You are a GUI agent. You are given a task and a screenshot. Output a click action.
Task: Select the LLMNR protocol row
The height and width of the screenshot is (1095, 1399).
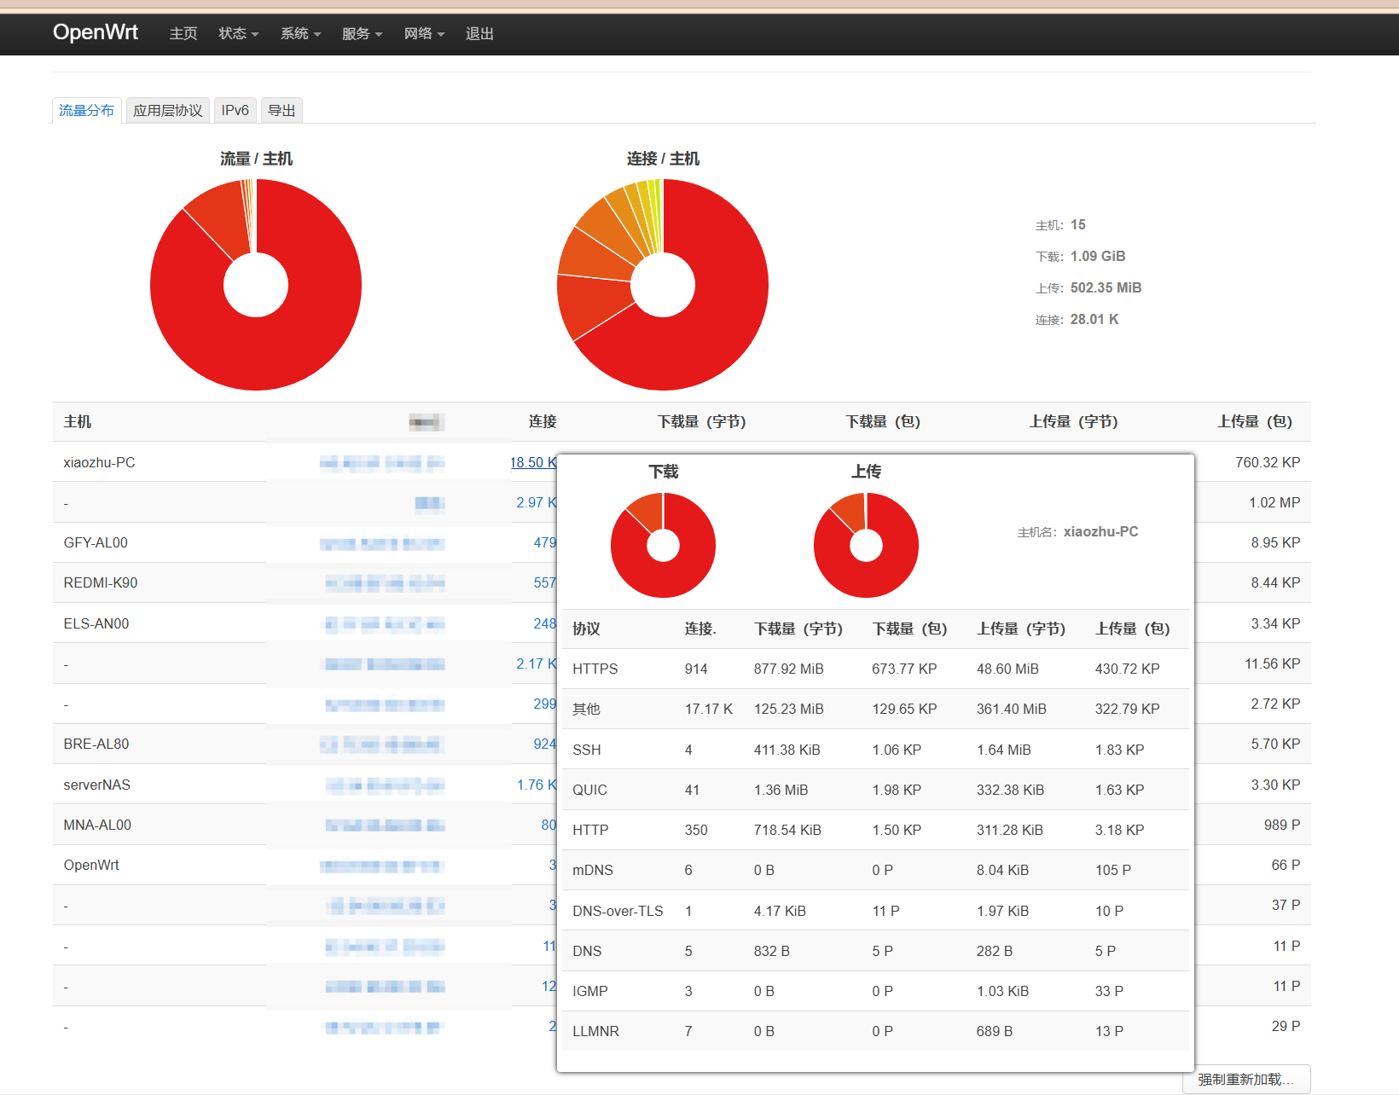tap(875, 1031)
